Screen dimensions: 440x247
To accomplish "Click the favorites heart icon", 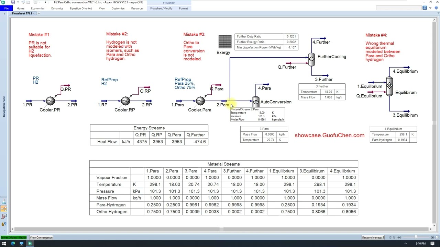I will click(430, 8).
